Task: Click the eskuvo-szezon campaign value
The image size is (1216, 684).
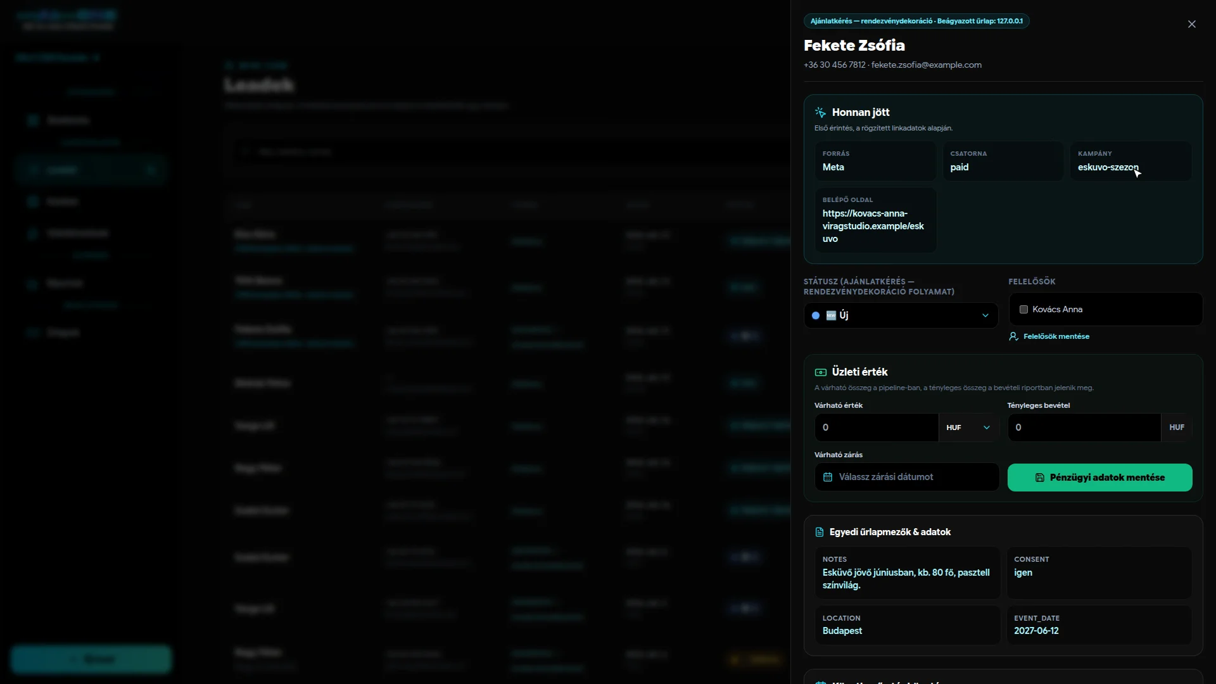Action: [x=1108, y=167]
